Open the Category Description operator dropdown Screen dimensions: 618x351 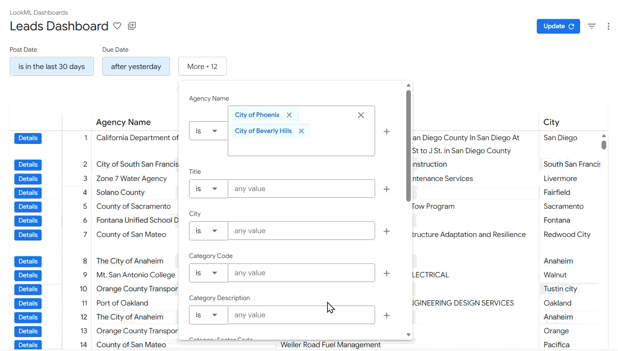[208, 315]
